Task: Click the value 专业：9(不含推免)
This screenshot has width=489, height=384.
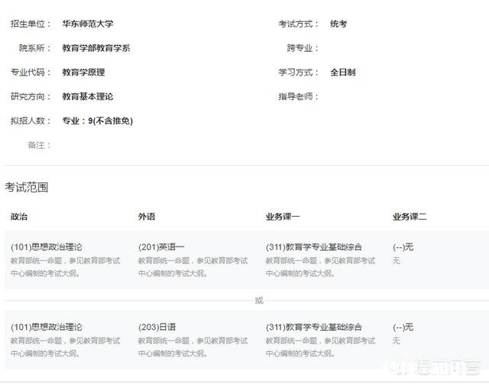Action: click(x=98, y=121)
